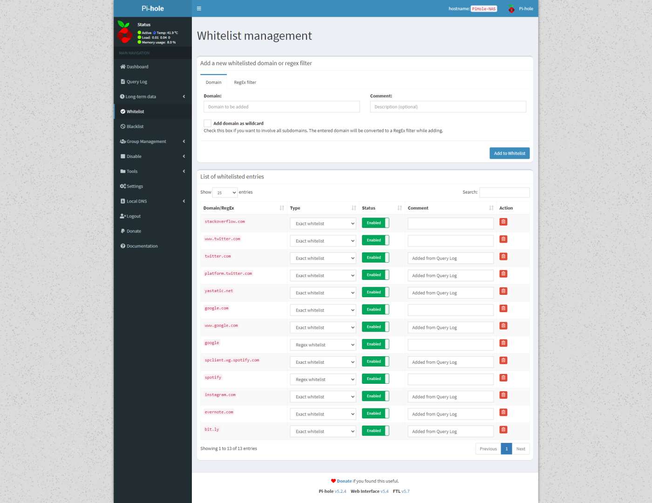Viewport: 652px width, 503px height.
Task: Sort the table by Type column
Action: pyautogui.click(x=323, y=208)
